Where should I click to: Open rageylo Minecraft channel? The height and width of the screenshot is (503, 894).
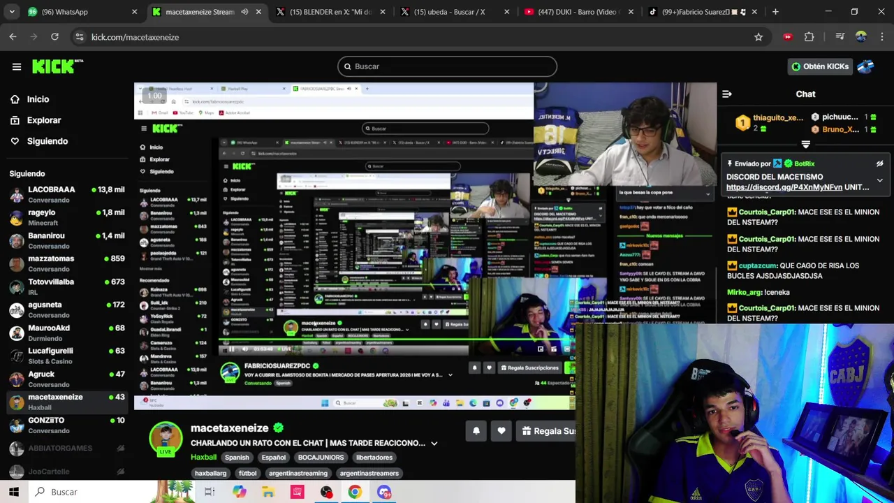pos(67,217)
